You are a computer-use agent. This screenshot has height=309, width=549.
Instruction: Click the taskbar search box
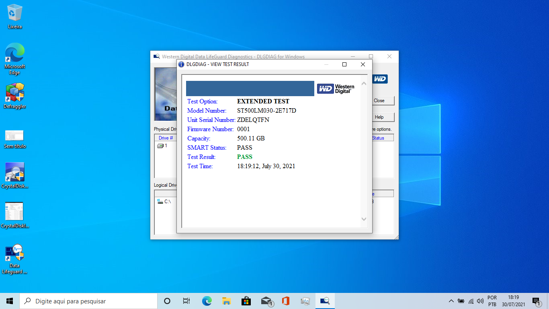click(88, 301)
